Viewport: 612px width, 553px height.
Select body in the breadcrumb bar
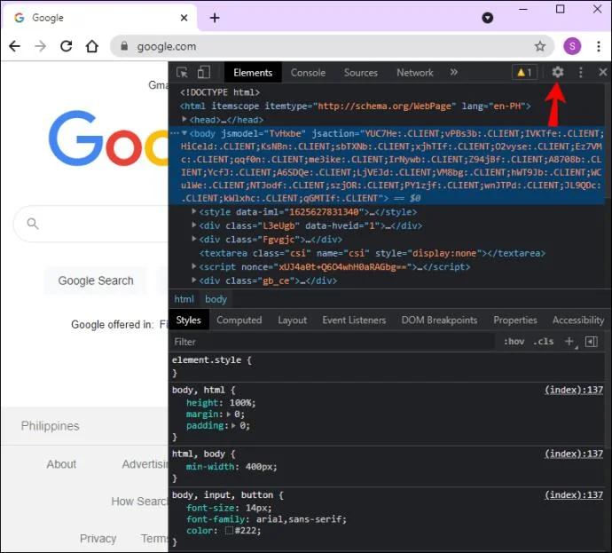pos(216,299)
